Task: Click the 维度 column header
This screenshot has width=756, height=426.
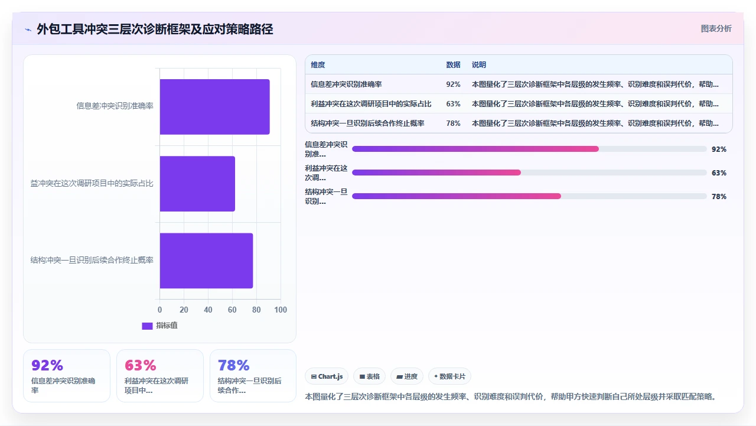Action: [318, 65]
